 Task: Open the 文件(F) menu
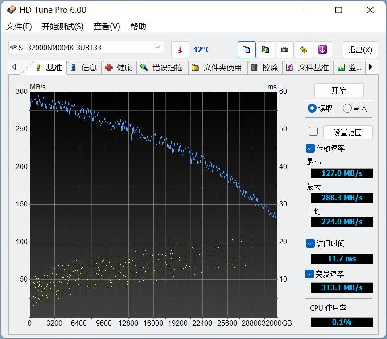coord(19,27)
